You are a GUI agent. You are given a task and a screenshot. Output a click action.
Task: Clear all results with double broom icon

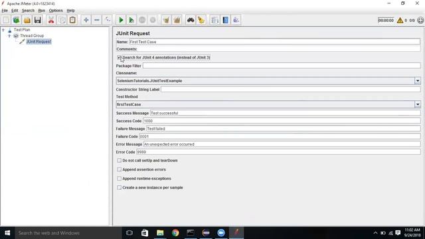177,20
